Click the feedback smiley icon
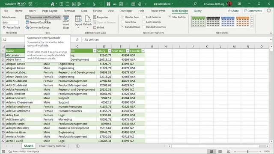274x154 pixels. [269, 11]
